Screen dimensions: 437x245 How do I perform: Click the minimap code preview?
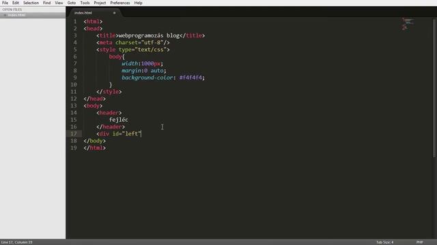408,24
